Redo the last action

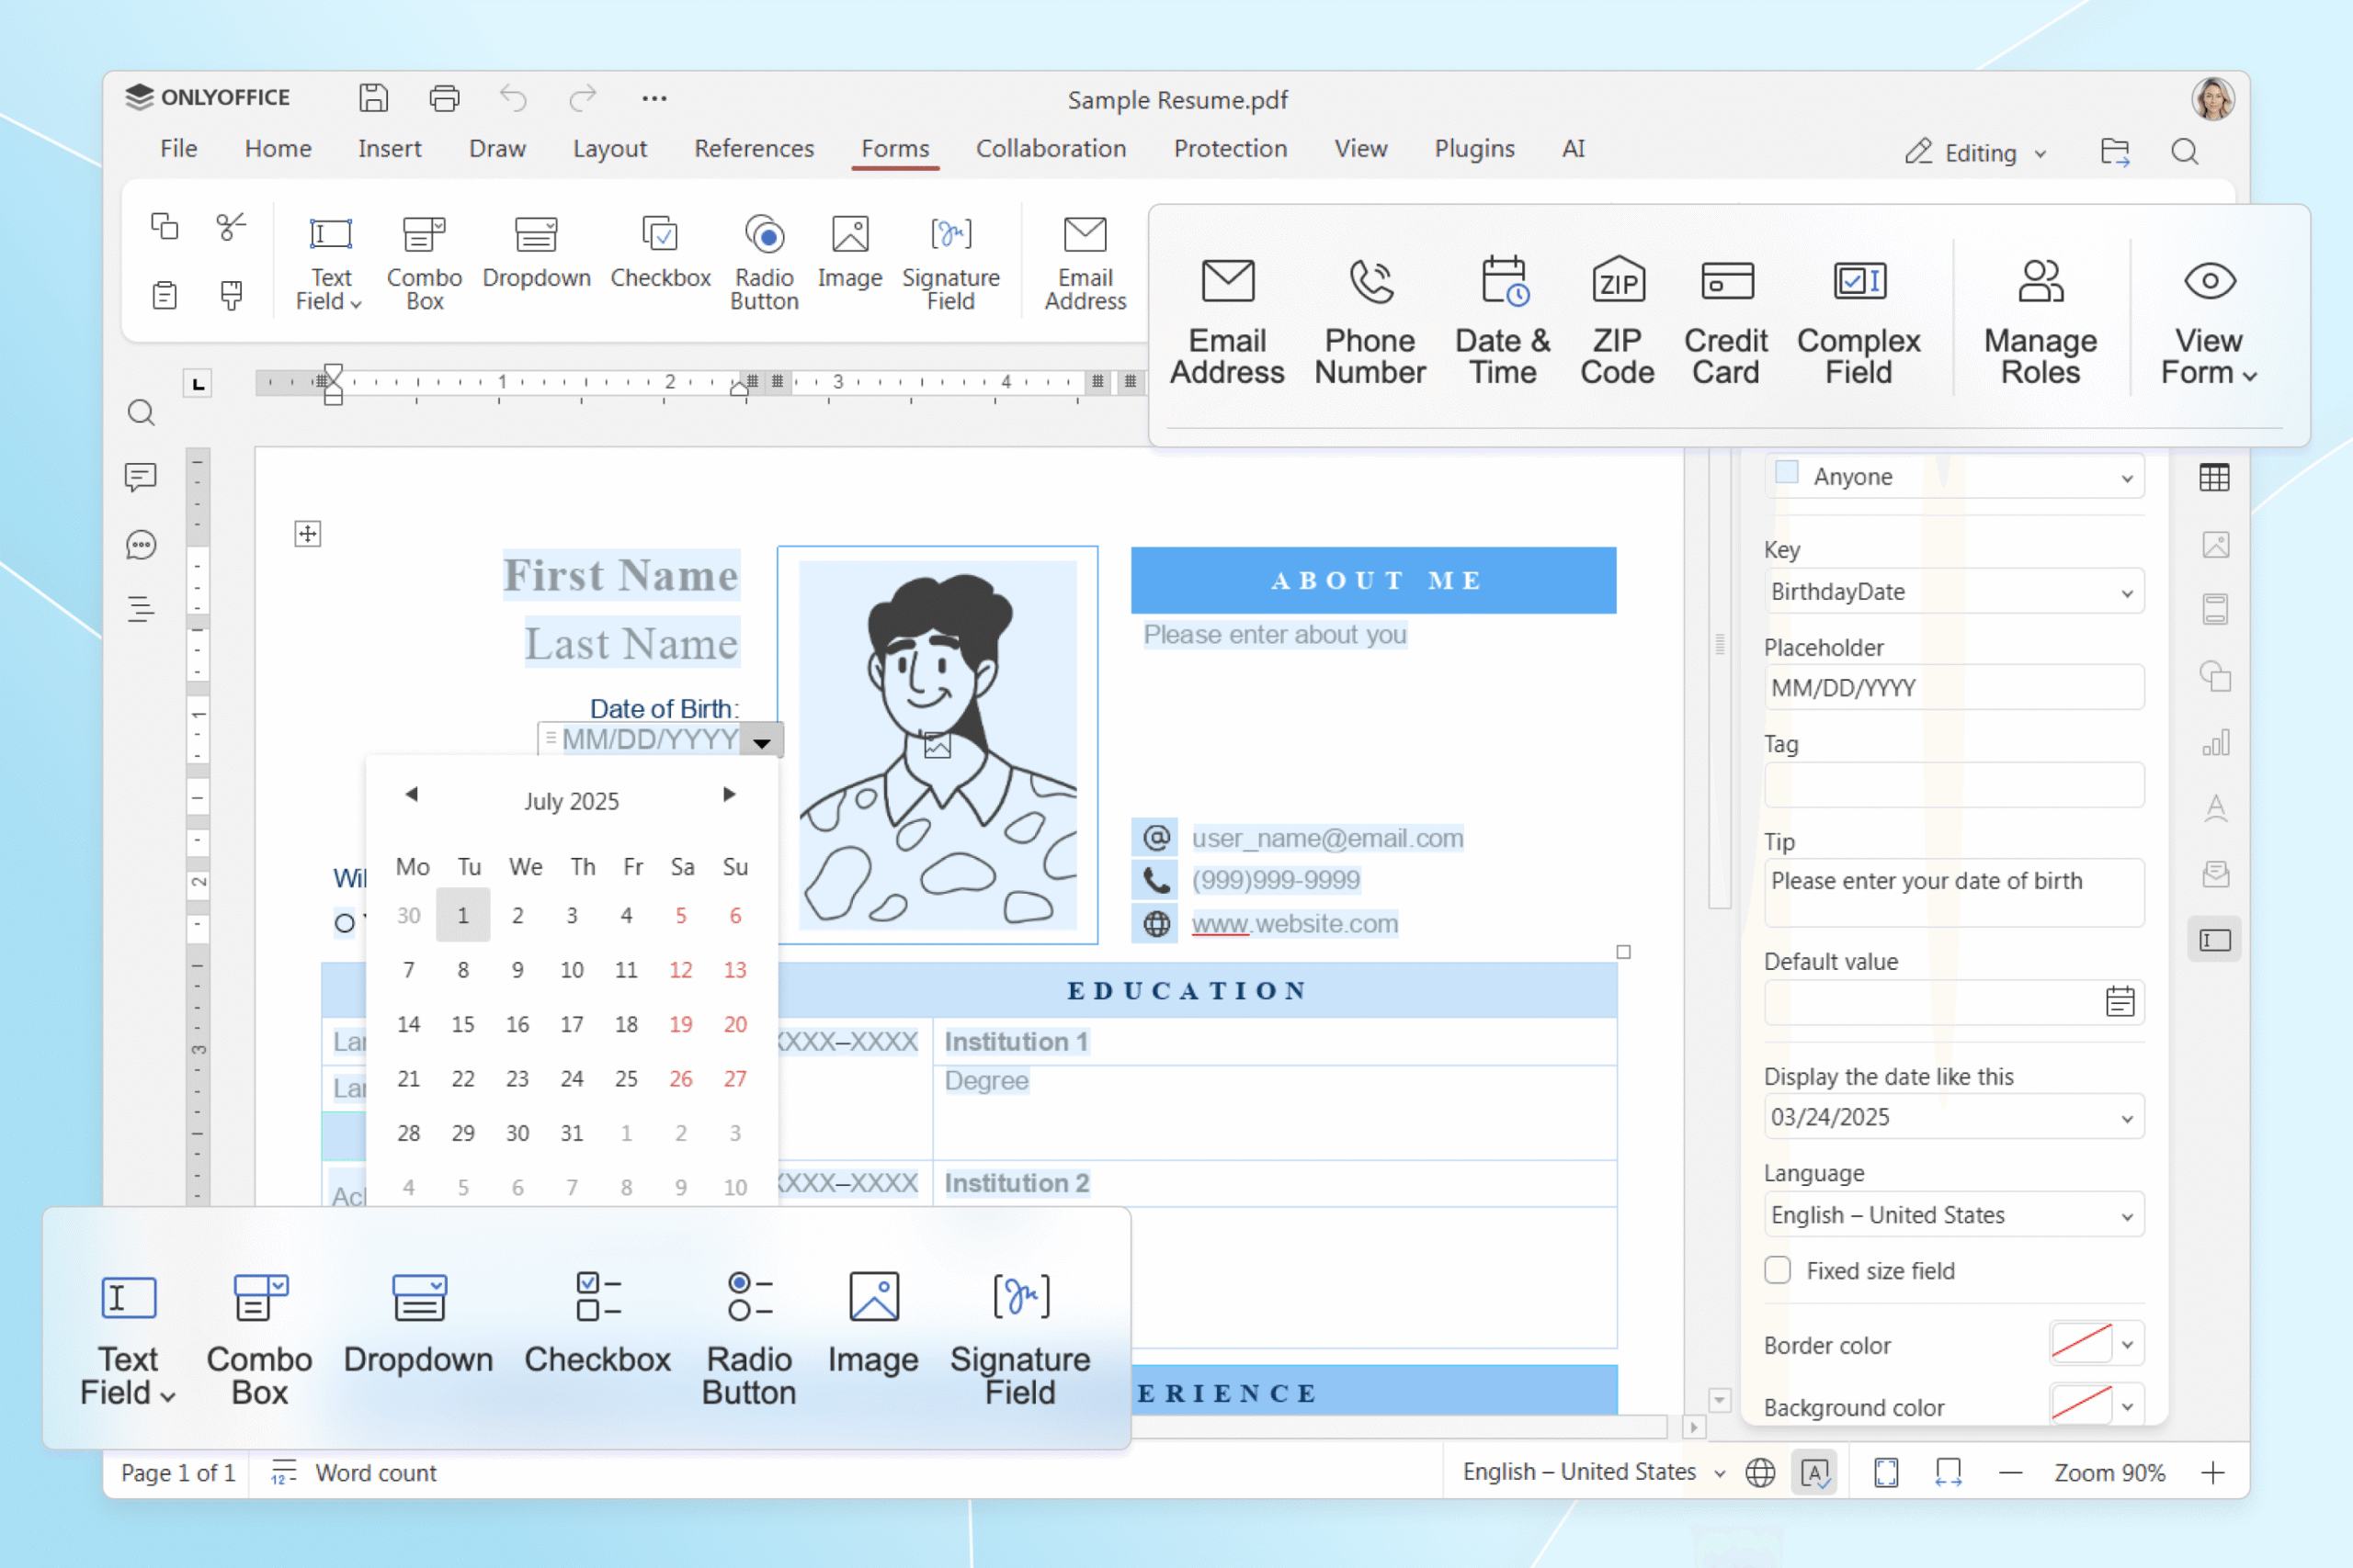(582, 98)
